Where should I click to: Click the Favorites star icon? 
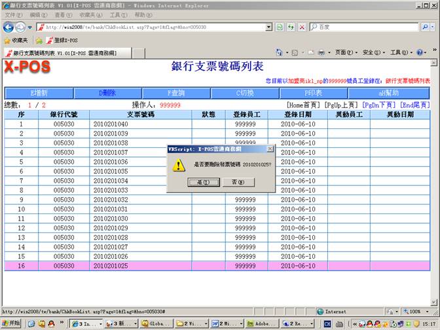coord(7,41)
